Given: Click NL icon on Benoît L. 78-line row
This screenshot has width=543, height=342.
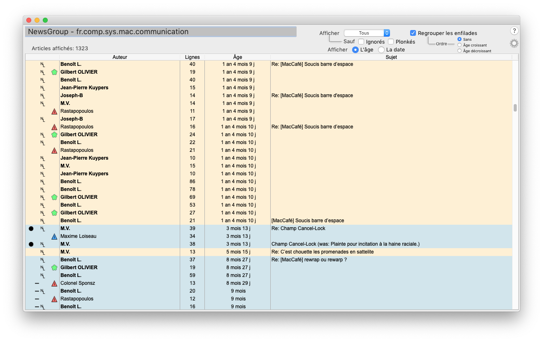Looking at the screenshot, I should tap(42, 189).
